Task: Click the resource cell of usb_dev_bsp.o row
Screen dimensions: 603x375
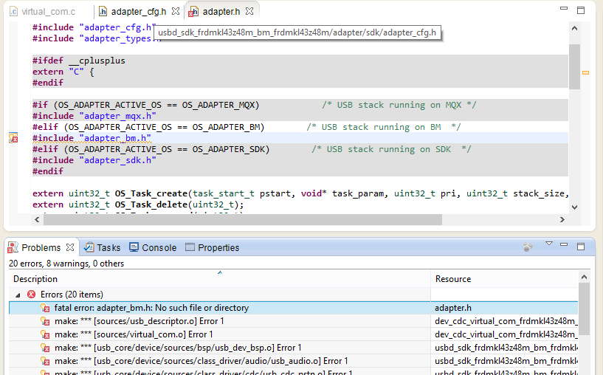Action: (505, 348)
